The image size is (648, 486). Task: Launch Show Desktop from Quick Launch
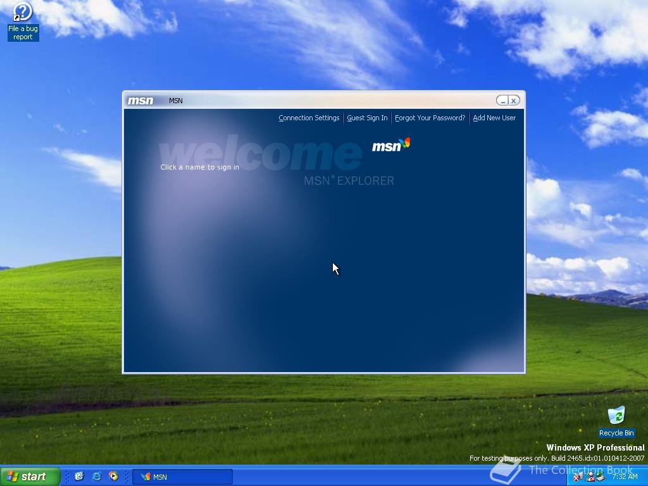tap(79, 477)
